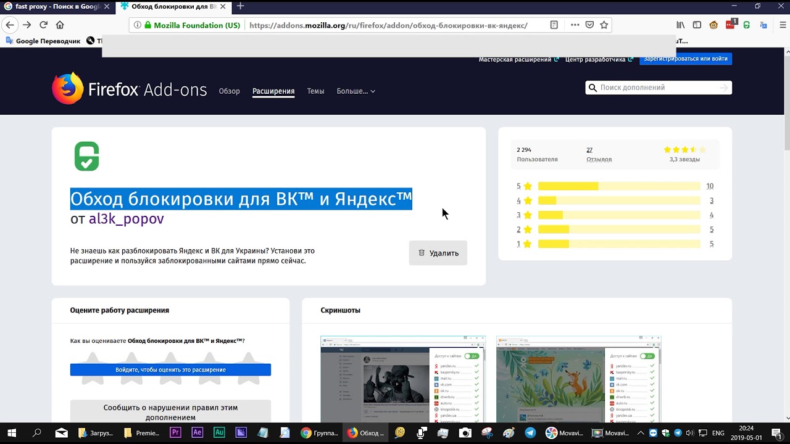Open the green unblock extension toolbar icon
Image resolution: width=790 pixels, height=444 pixels.
[x=747, y=25]
